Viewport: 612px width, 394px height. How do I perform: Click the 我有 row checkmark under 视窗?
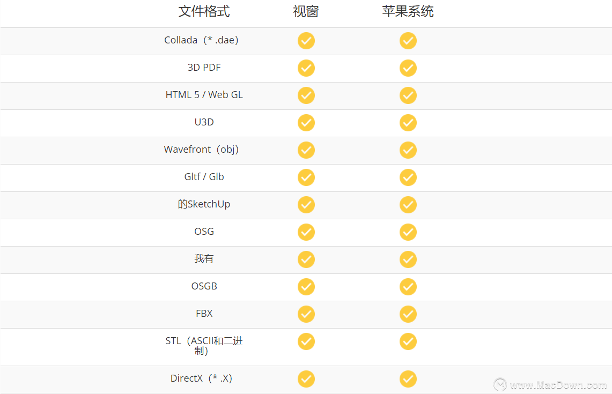coord(306,259)
